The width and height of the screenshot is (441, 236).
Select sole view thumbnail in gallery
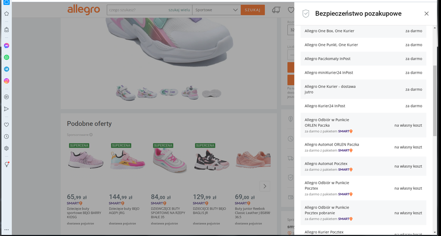[x=211, y=93]
